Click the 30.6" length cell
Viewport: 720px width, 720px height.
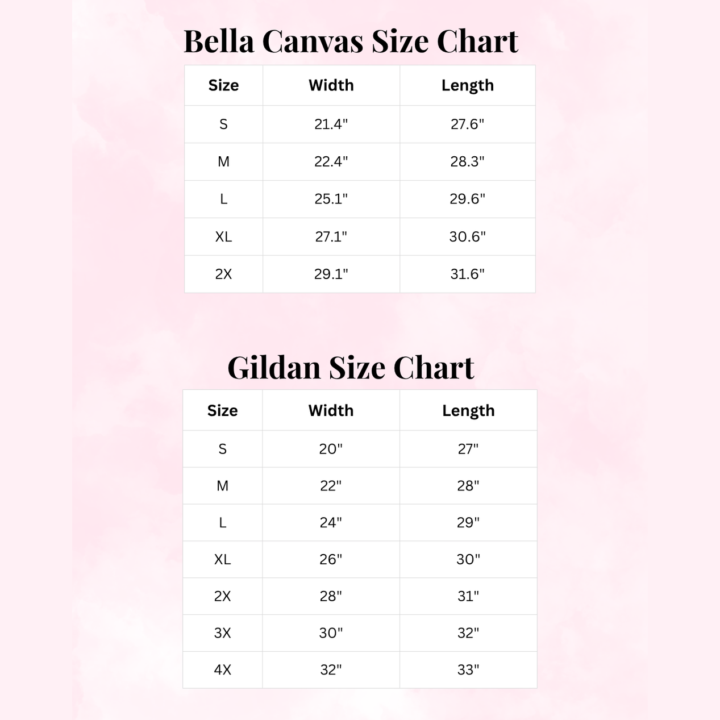pyautogui.click(x=467, y=236)
